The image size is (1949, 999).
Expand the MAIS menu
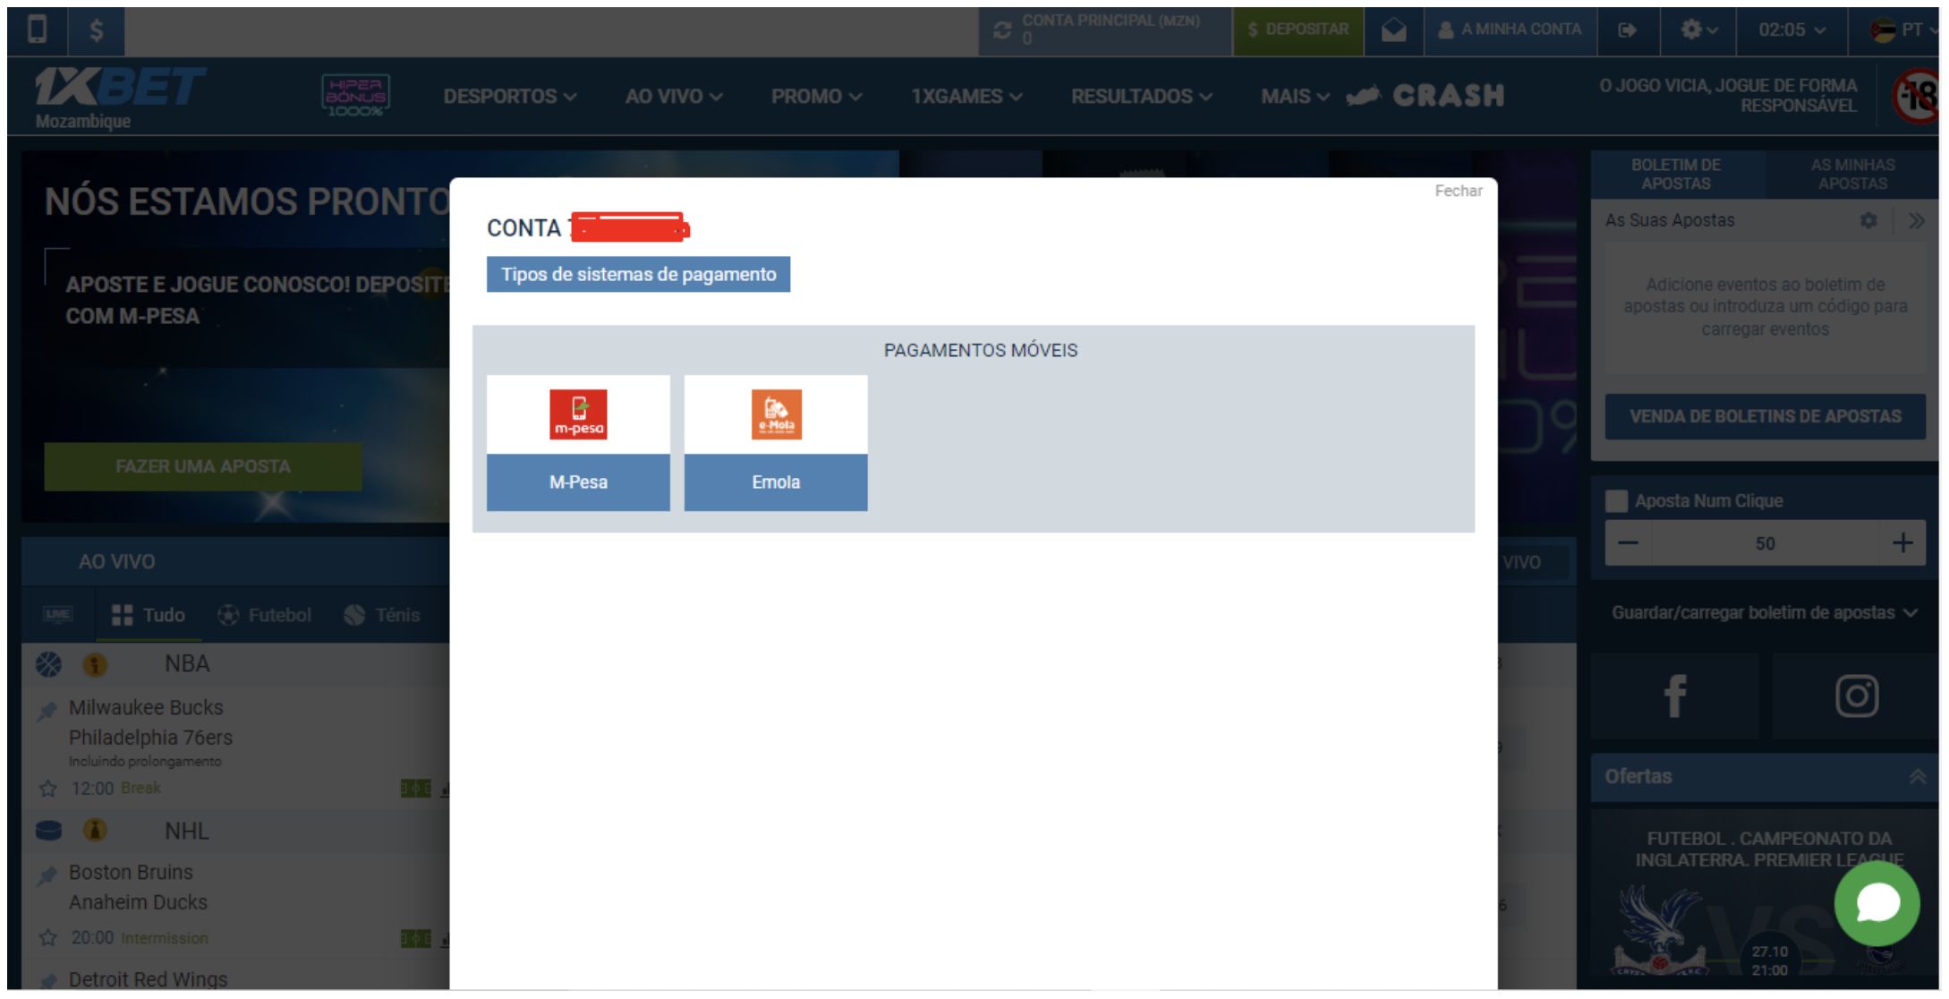1295,97
